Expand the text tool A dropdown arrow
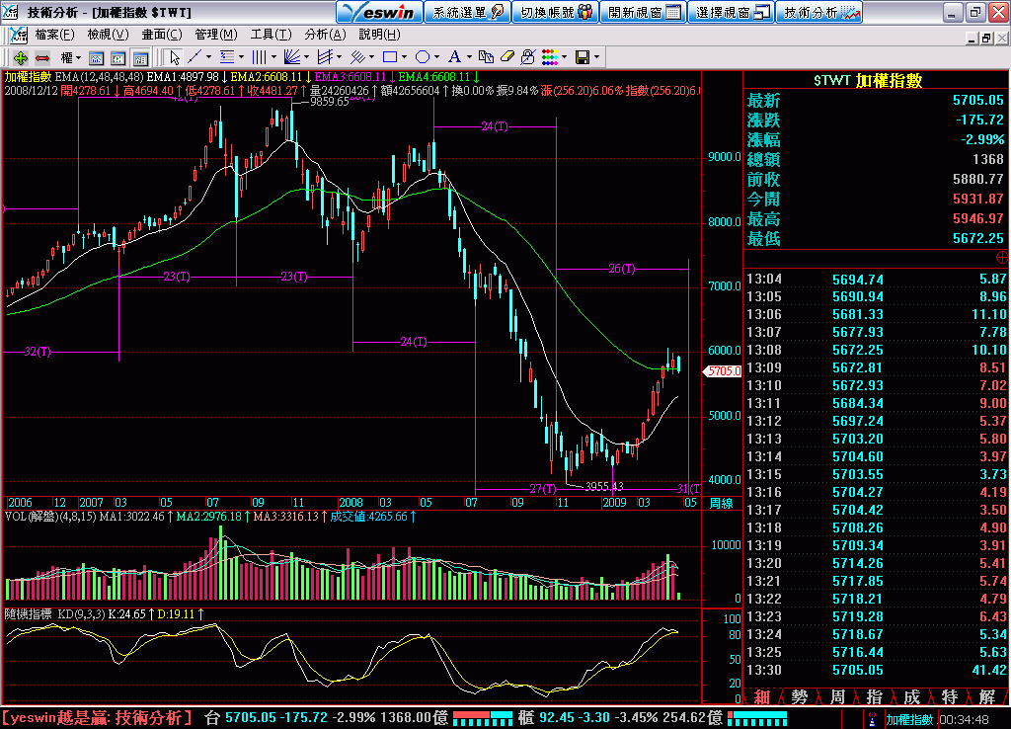 [469, 57]
